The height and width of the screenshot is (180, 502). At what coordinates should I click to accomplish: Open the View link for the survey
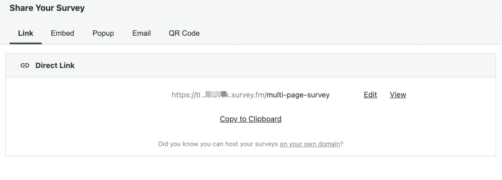[x=398, y=95]
